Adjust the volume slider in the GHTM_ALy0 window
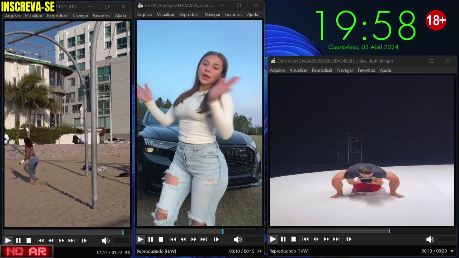 pos(254,239)
